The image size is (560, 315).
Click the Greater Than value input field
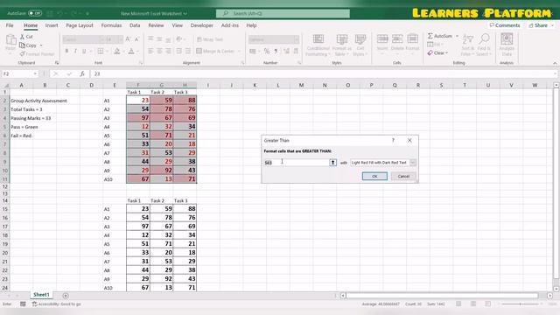[296, 163]
